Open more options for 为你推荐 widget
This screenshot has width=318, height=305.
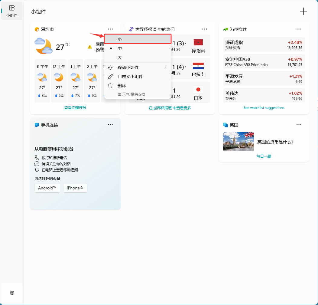299,29
